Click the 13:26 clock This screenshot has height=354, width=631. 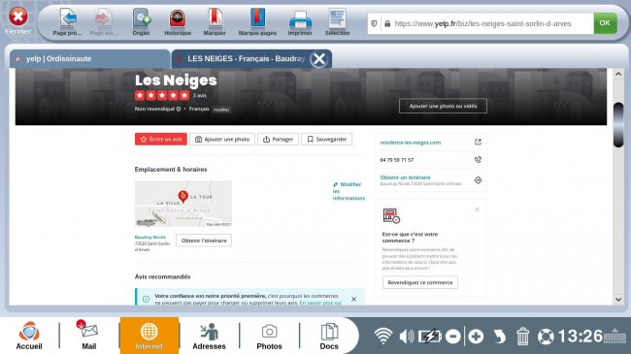[581, 337]
